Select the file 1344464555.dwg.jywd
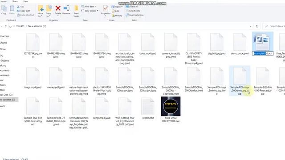The height and width of the screenshot is (160, 285). coord(79,46)
